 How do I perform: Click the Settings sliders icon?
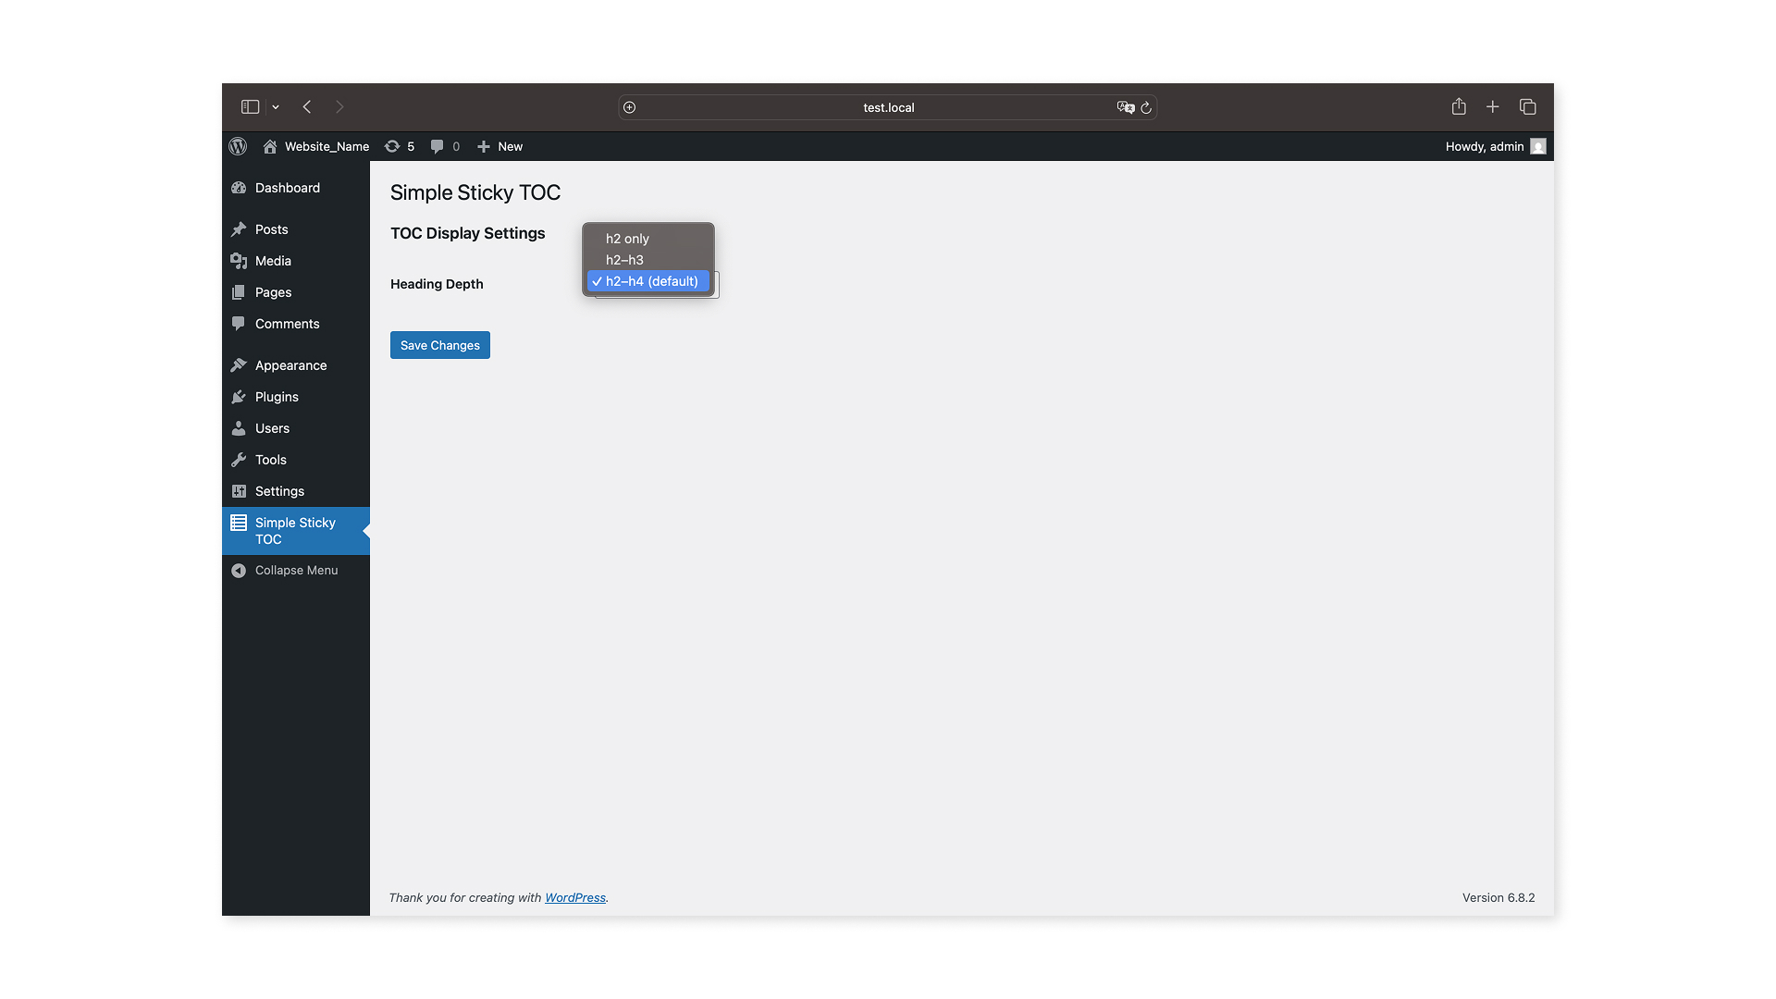click(239, 491)
